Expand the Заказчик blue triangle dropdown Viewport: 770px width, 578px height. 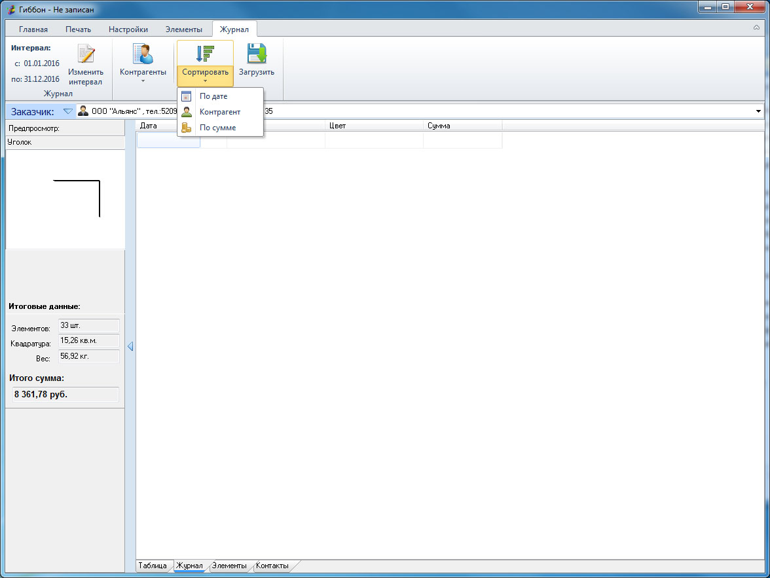pos(68,111)
